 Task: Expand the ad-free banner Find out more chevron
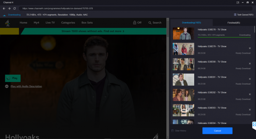click(124, 31)
